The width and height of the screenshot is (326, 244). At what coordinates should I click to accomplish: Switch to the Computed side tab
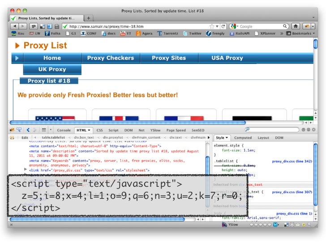(243, 138)
